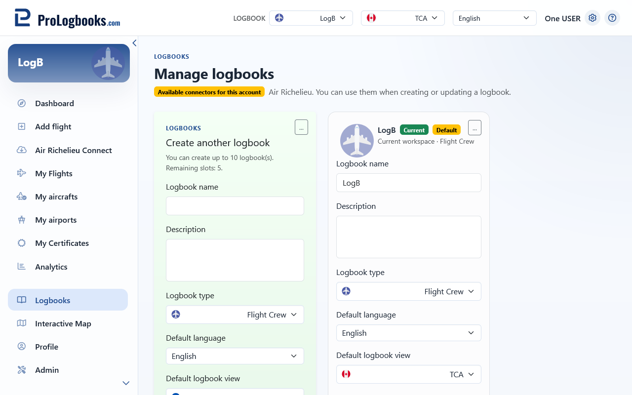Click the Analytics chart icon
The image size is (632, 395).
tap(22, 267)
